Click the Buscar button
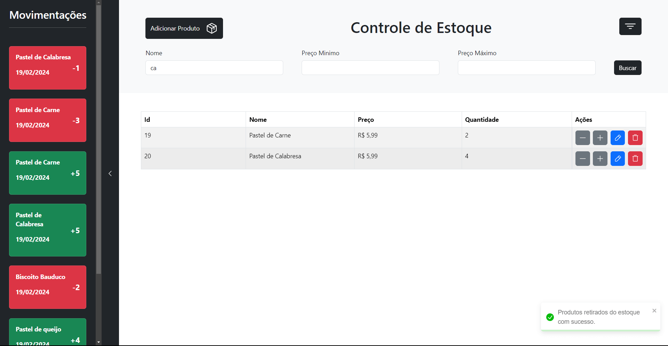Image resolution: width=668 pixels, height=346 pixels. coord(628,68)
